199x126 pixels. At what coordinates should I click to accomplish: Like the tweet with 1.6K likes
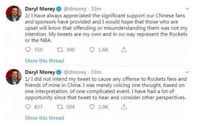click(92, 50)
